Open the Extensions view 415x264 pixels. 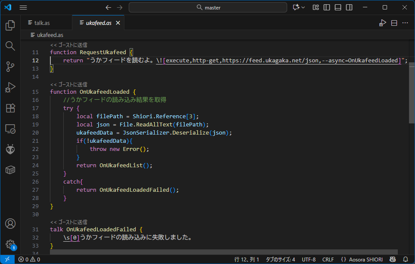[x=10, y=108]
